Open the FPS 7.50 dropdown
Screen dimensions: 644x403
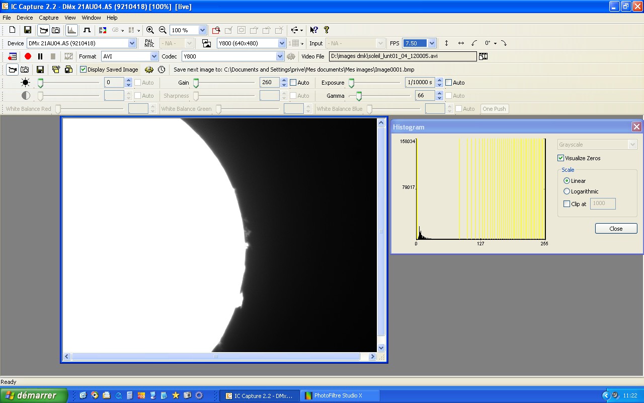432,43
